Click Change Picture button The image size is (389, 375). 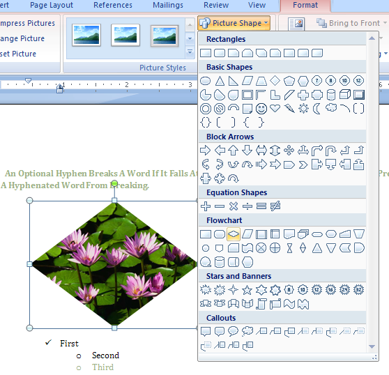22,38
